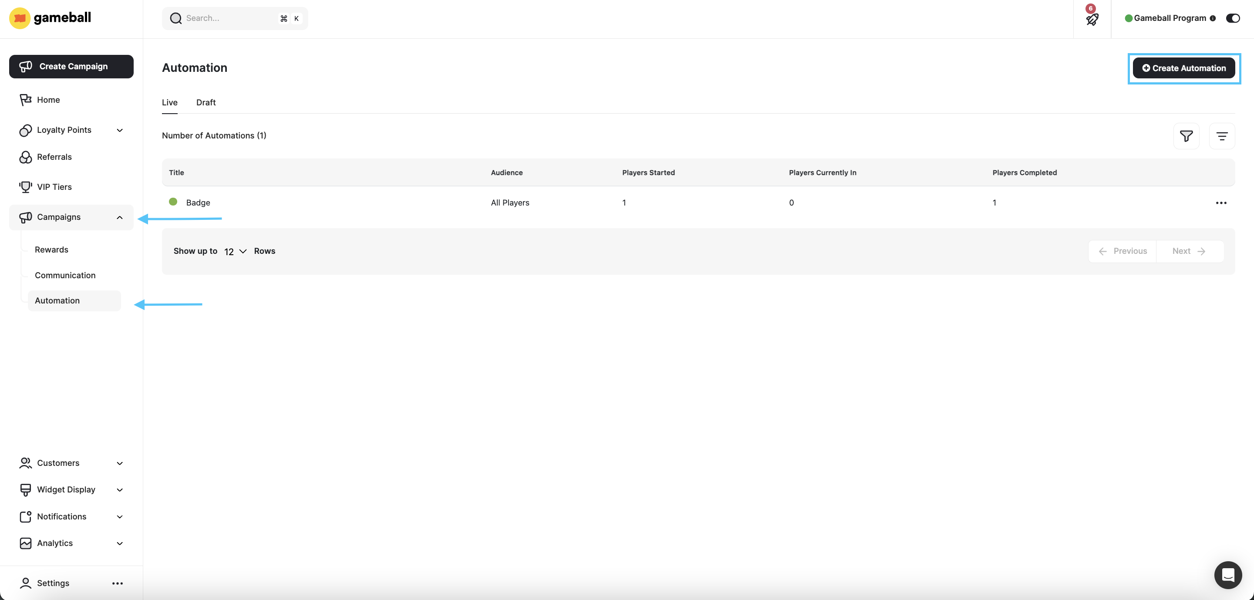Open Rewards from the Campaigns submenu
This screenshot has width=1254, height=600.
[51, 249]
